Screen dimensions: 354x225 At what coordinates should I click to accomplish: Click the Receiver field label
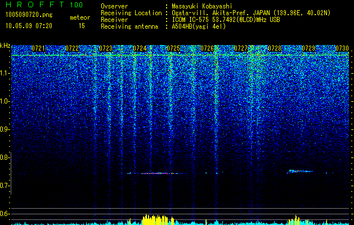(114, 20)
